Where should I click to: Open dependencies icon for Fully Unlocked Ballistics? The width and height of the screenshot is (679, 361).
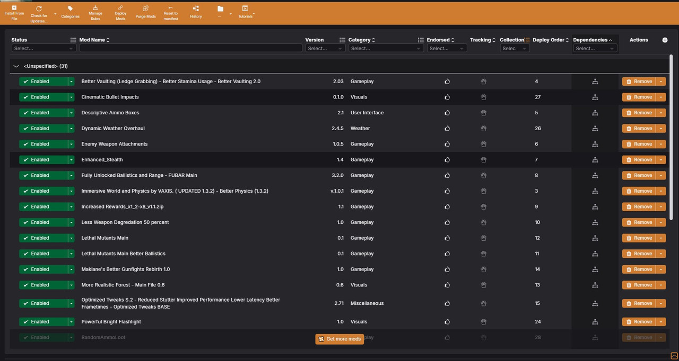(595, 175)
